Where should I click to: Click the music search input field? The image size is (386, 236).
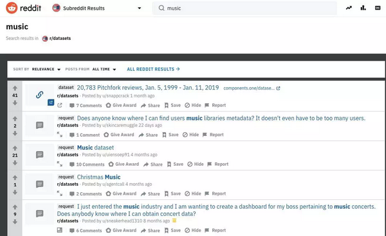(x=244, y=8)
